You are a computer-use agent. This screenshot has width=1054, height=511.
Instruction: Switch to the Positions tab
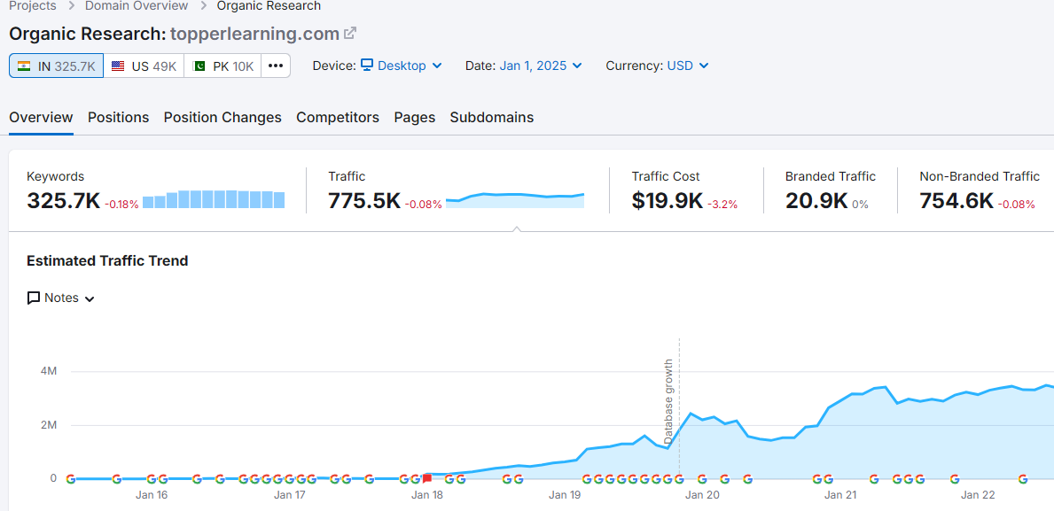tap(118, 117)
